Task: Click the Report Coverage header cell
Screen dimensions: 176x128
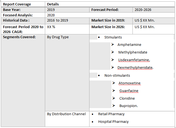Action: (x=17, y=4)
